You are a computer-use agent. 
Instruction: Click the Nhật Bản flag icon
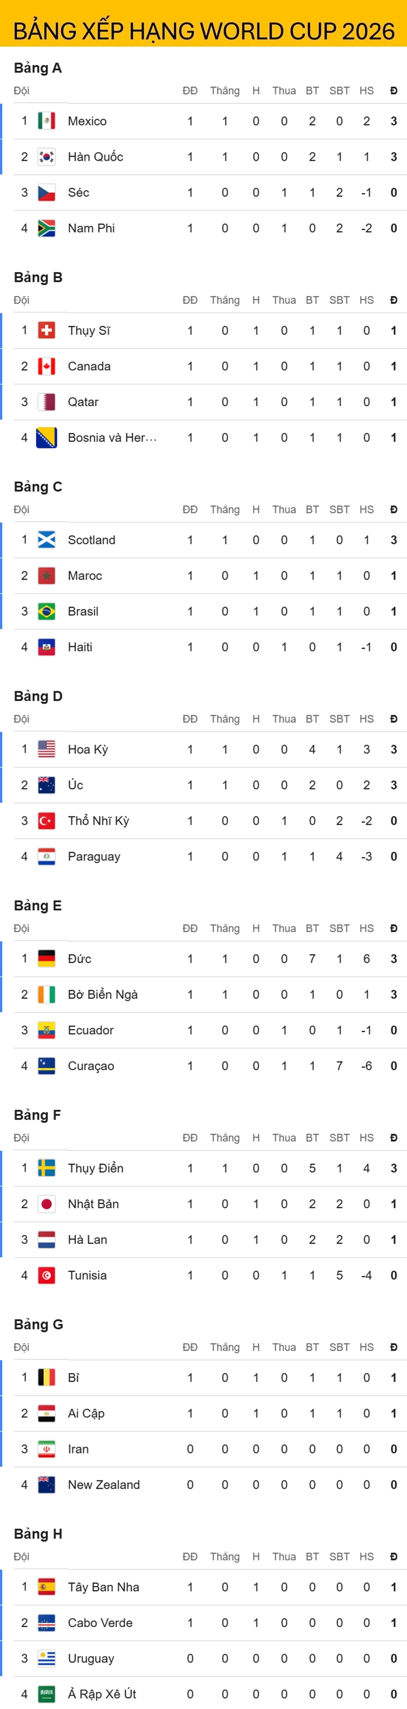coord(47,1204)
